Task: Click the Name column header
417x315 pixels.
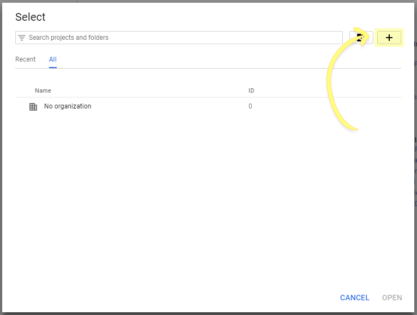Action: tap(43, 90)
